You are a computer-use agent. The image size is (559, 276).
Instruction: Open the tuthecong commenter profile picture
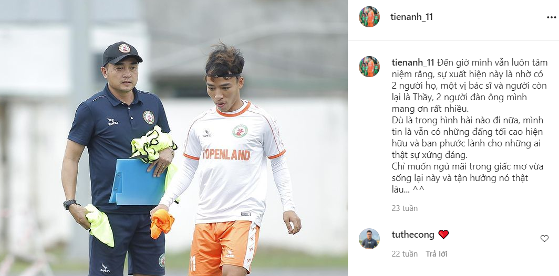[369, 239]
